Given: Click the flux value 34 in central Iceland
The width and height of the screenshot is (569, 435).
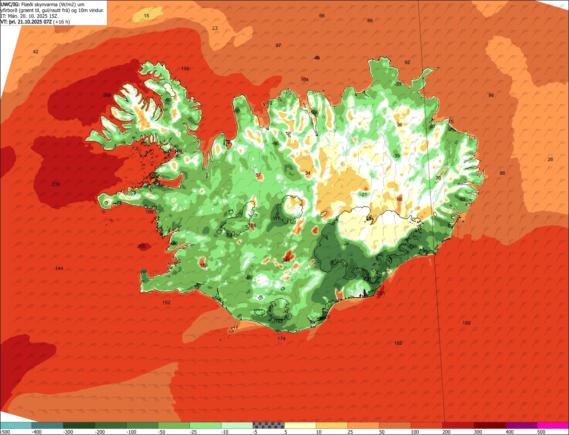Looking at the screenshot, I should click(x=308, y=173).
